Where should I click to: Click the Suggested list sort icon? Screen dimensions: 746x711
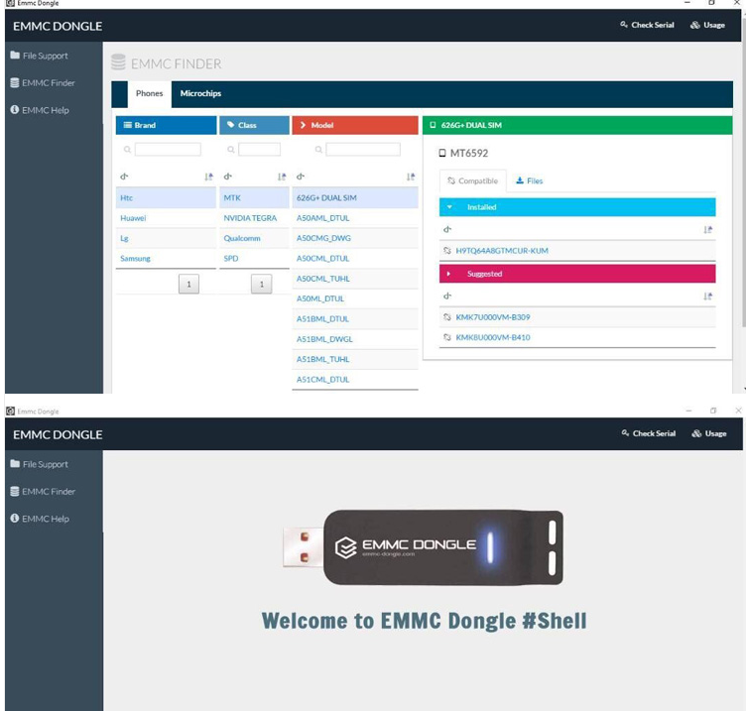coord(708,296)
